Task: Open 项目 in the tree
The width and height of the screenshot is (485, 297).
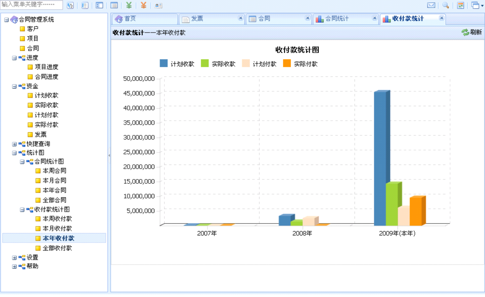Action: [x=33, y=39]
